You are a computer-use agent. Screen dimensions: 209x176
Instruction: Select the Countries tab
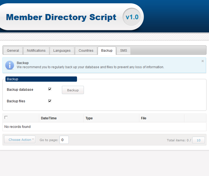click(x=86, y=51)
